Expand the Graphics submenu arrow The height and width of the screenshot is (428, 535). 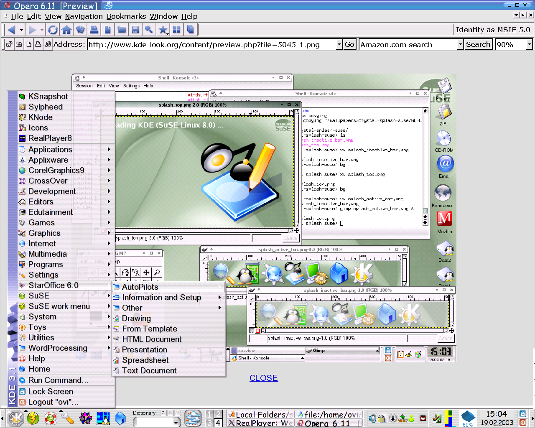pos(109,233)
